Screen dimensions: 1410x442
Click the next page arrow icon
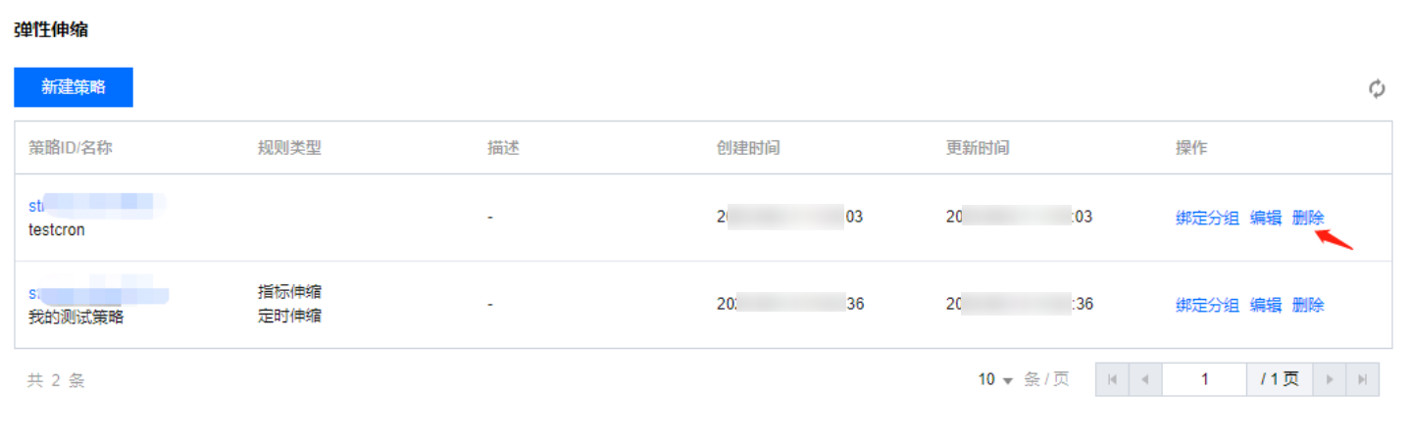pyautogui.click(x=1330, y=379)
